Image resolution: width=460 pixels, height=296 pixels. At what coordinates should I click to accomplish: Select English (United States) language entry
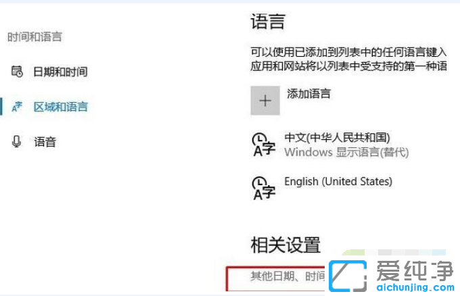338,181
